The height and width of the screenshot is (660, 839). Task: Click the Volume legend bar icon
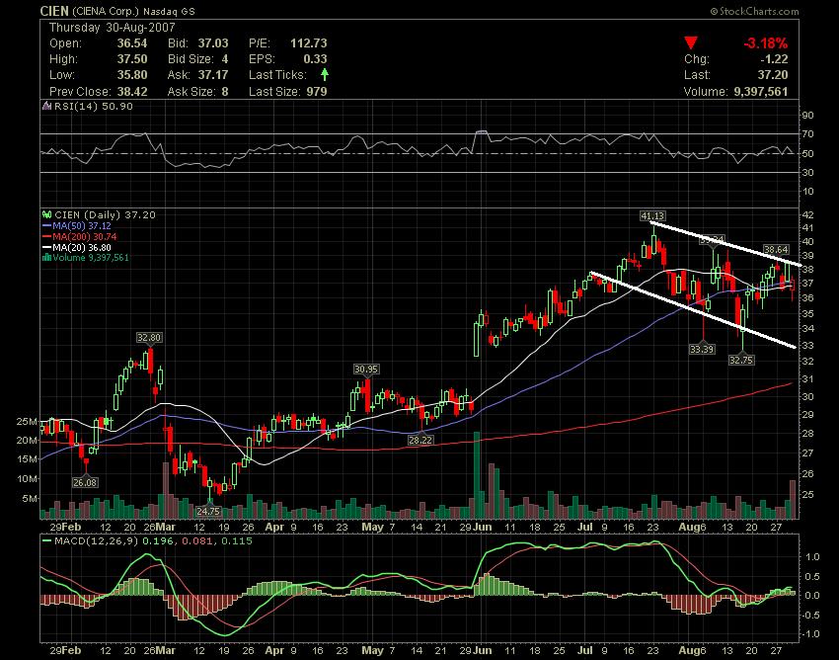(47, 258)
